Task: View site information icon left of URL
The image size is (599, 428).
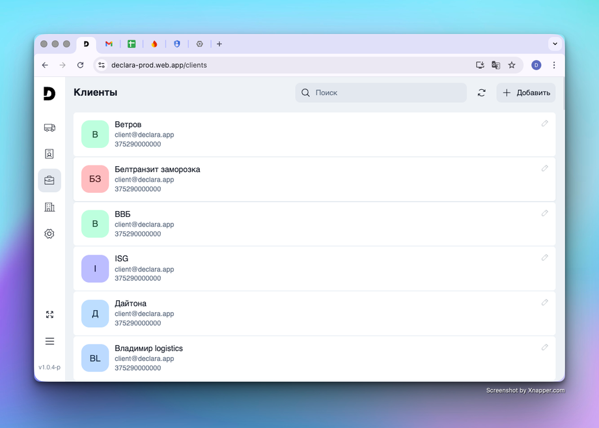Action: click(x=101, y=65)
